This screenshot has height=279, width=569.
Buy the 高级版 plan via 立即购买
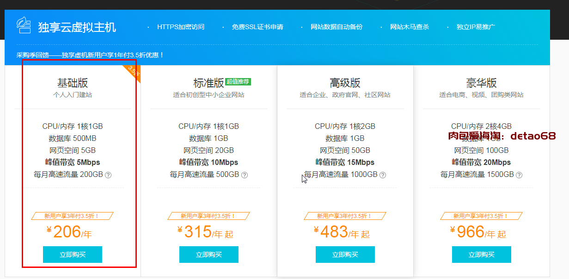click(345, 255)
